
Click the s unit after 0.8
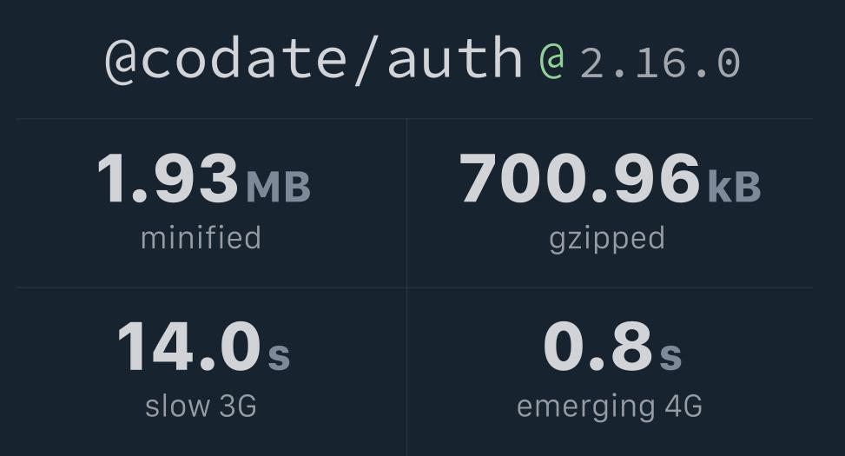(x=671, y=356)
